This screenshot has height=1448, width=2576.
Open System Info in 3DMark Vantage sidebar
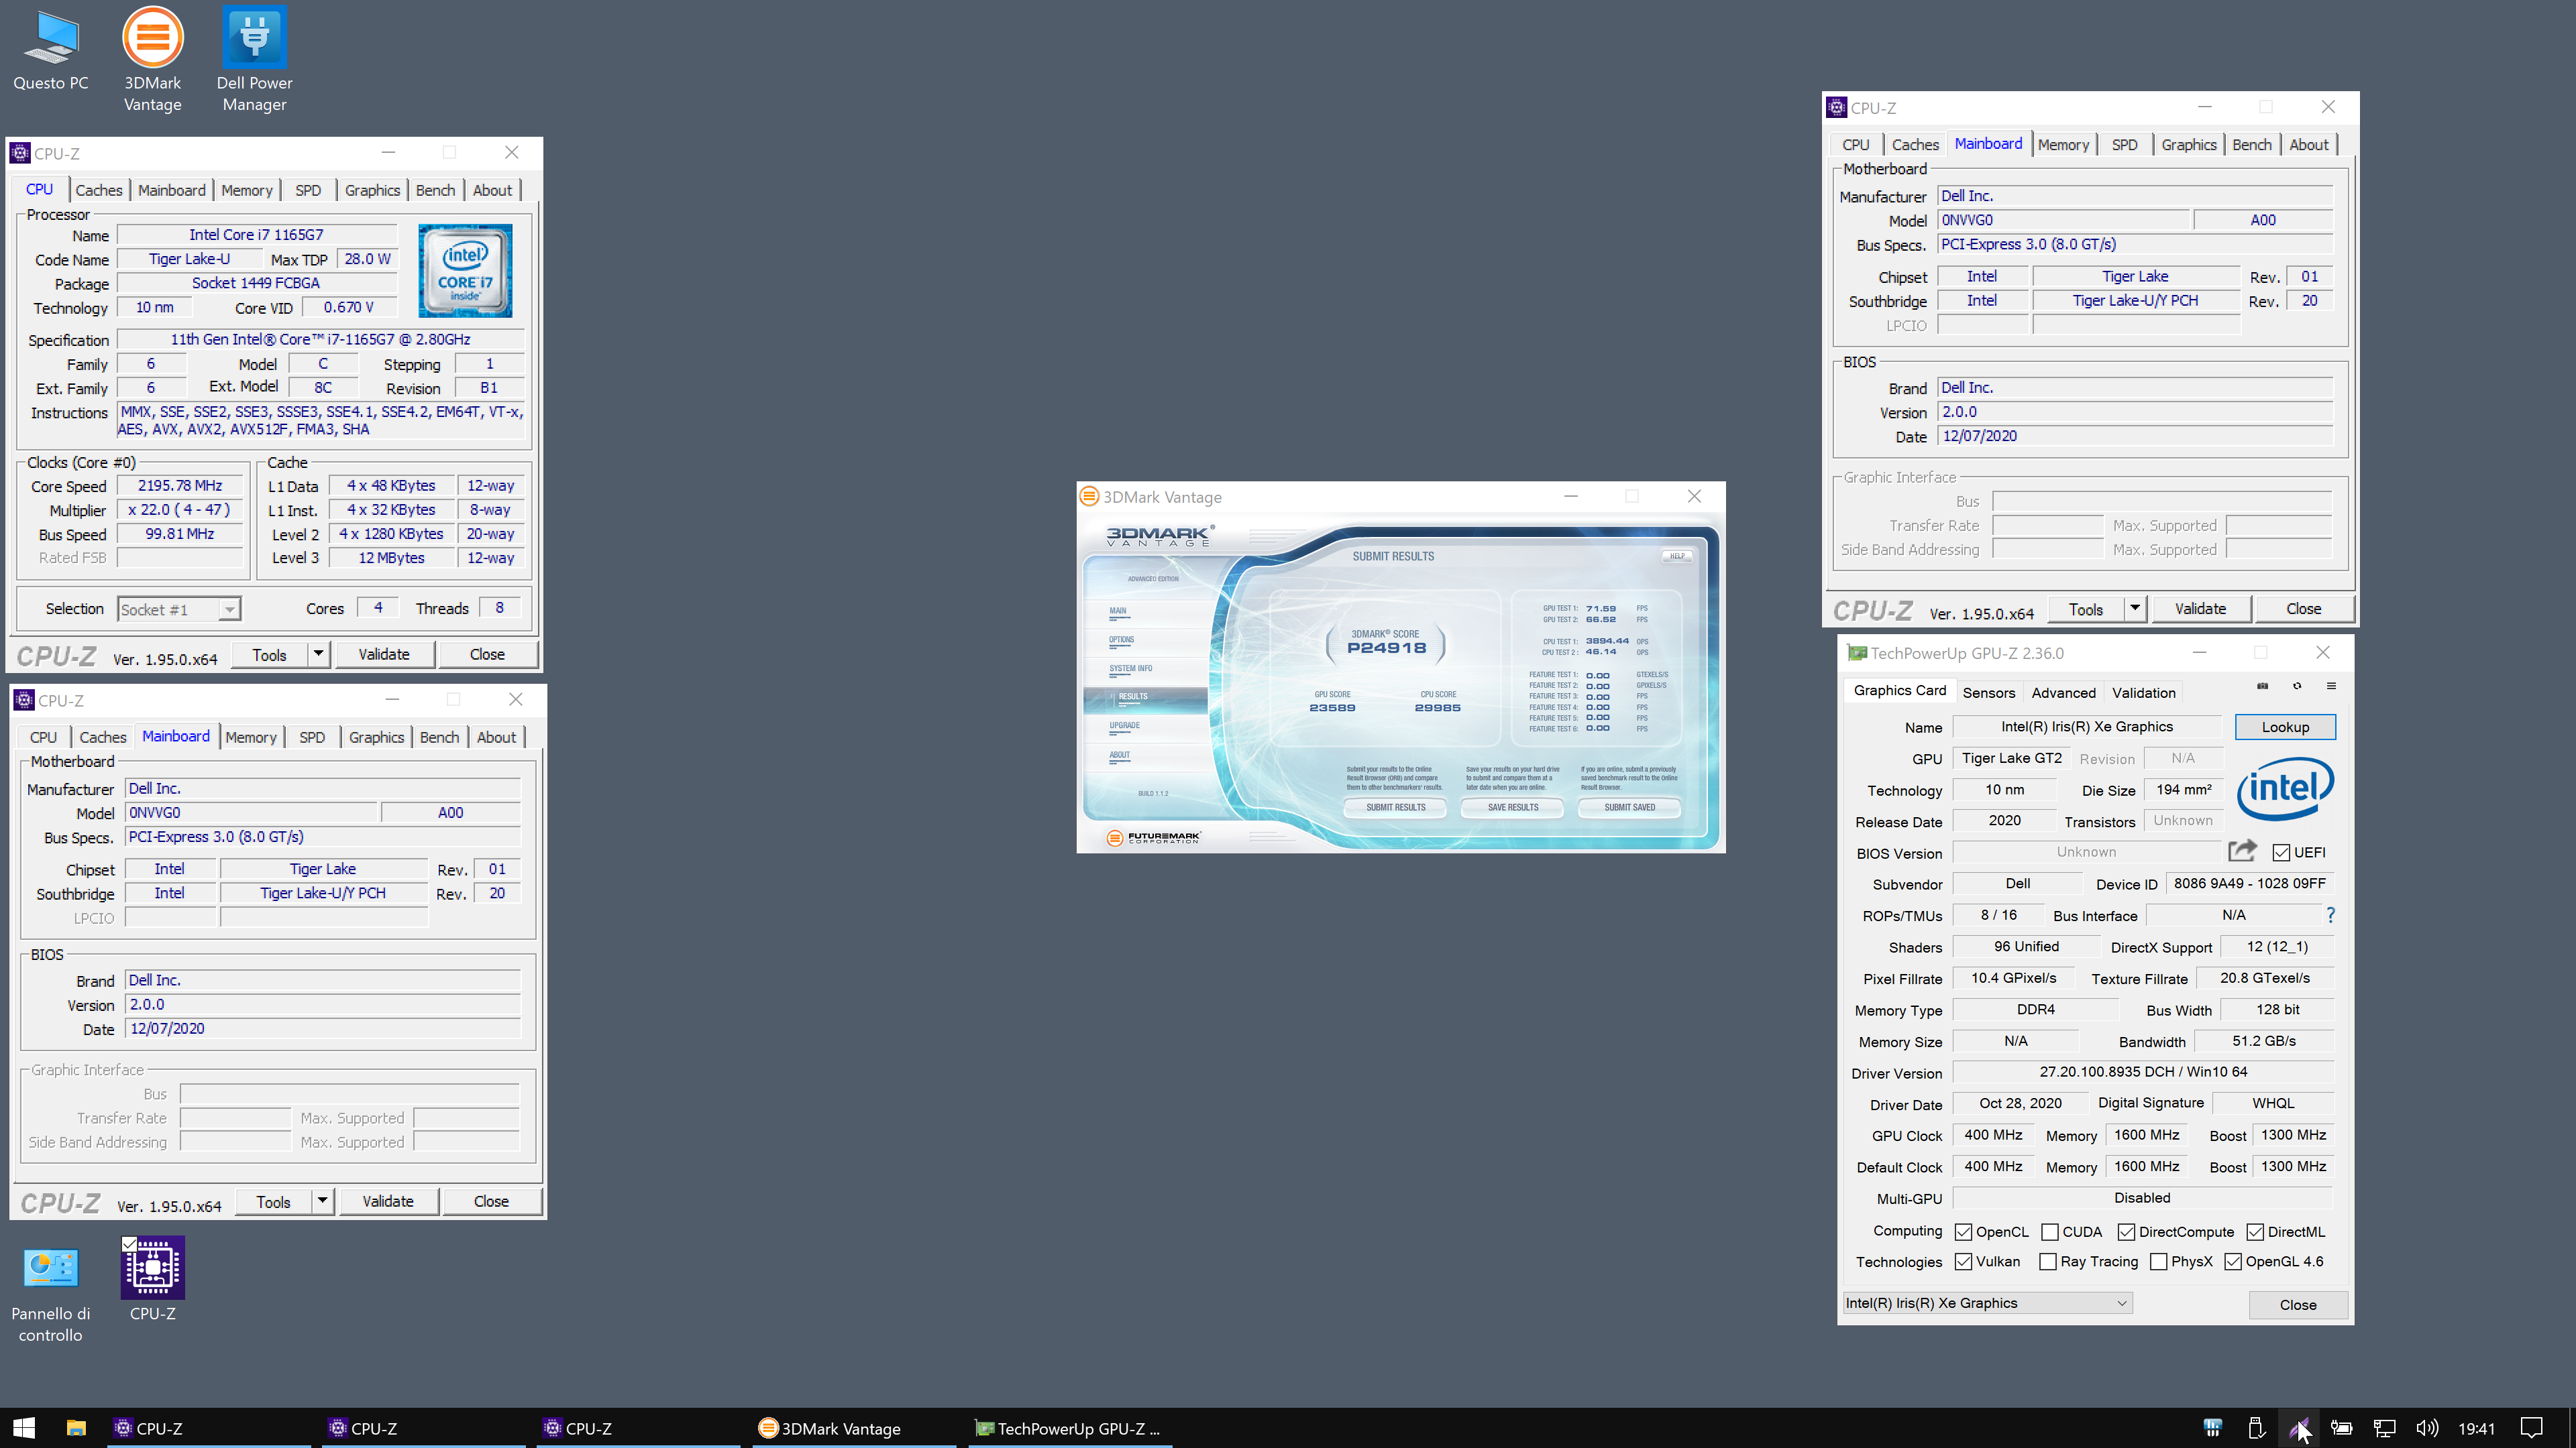click(1130, 668)
